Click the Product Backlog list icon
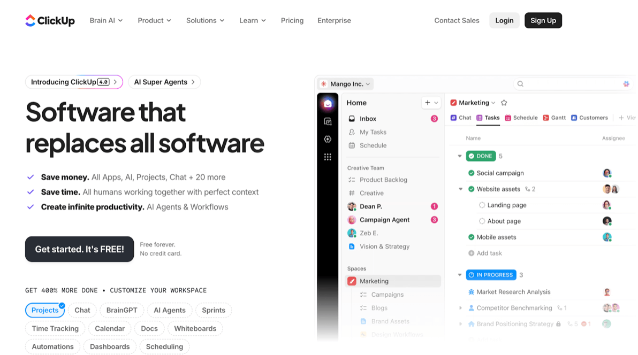The height and width of the screenshot is (355, 638). 352,180
